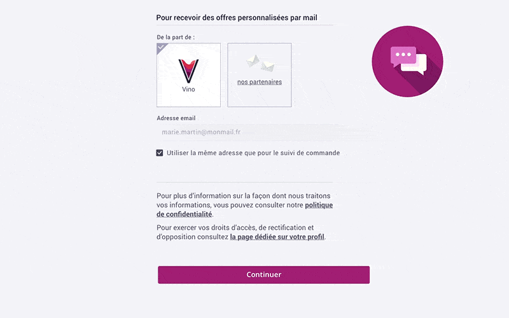Click the left envelope icon in partners card
This screenshot has height=318, width=509.
253,60
